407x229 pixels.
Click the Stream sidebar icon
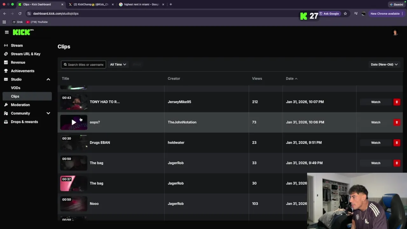coord(6,45)
